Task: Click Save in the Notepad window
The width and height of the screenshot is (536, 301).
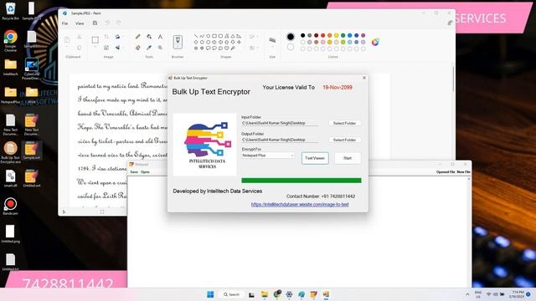Action: (x=134, y=171)
